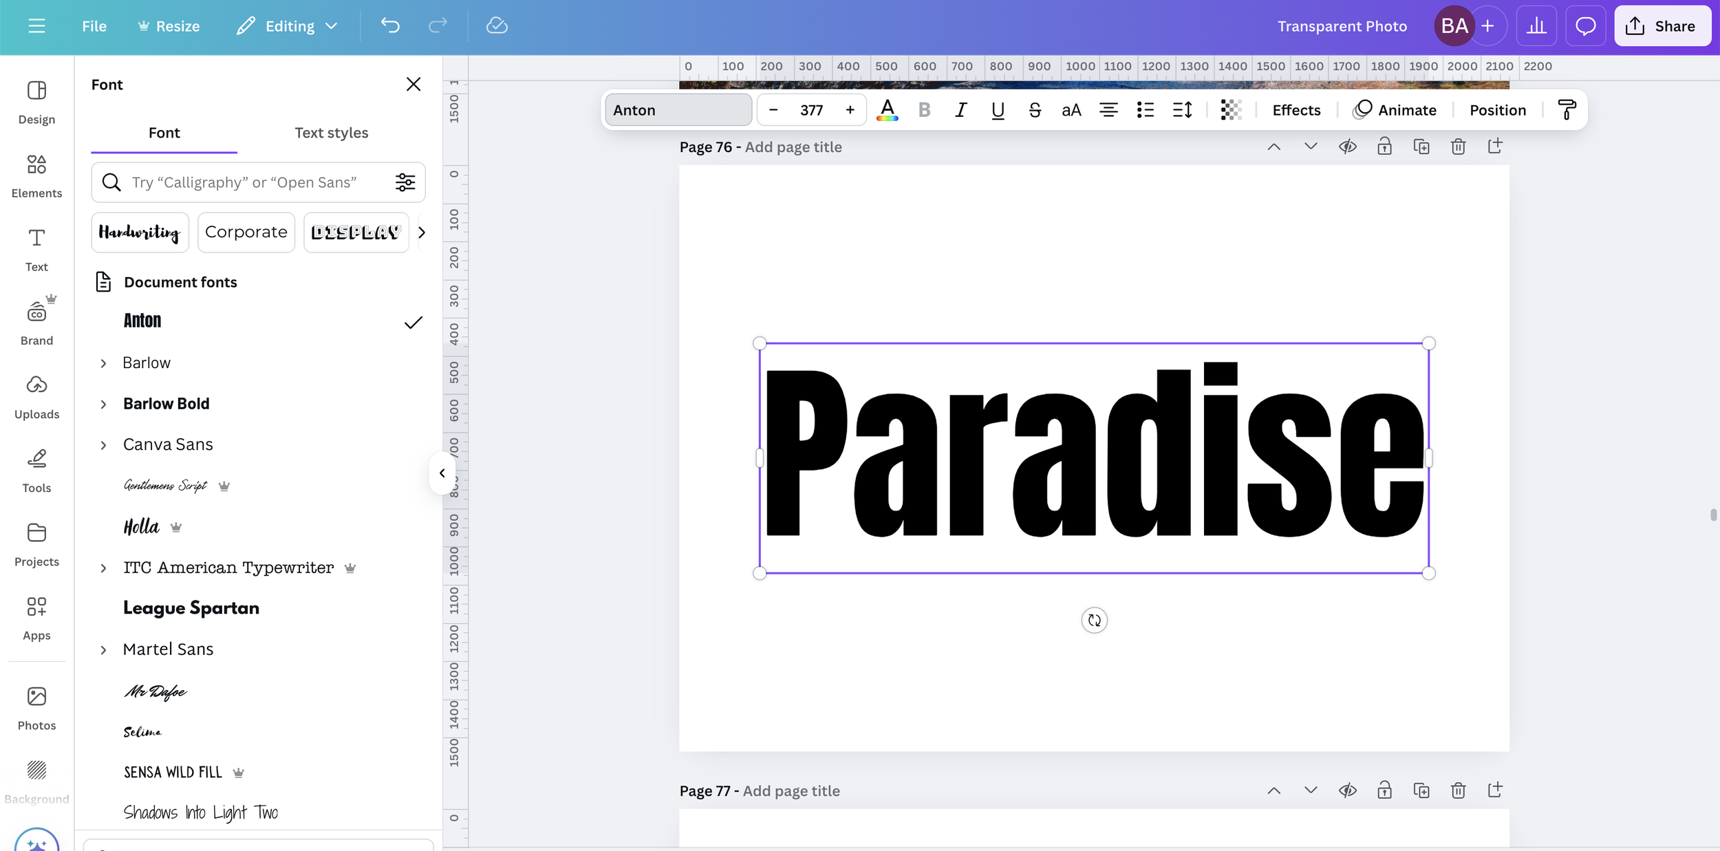Expand Martel Sans font variants
The image size is (1720, 851).
pos(103,650)
